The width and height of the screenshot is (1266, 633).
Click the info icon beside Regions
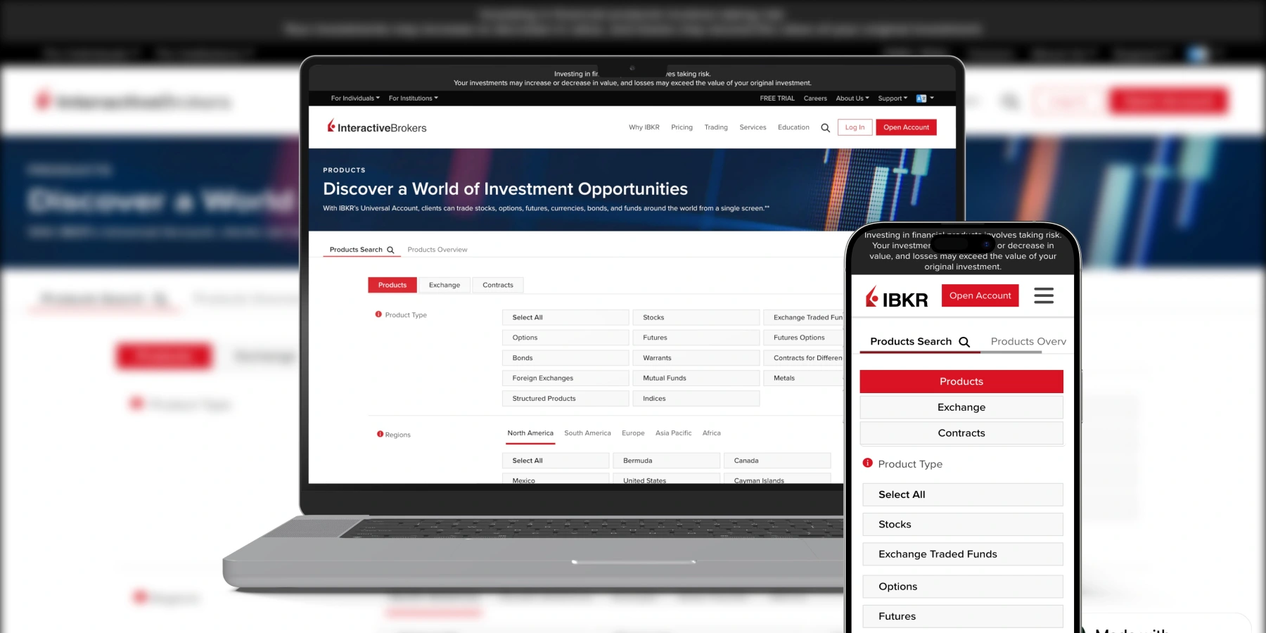[379, 434]
